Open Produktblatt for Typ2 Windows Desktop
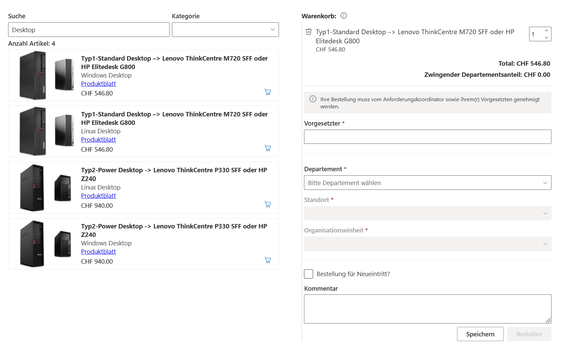This screenshot has height=356, width=564. click(99, 252)
